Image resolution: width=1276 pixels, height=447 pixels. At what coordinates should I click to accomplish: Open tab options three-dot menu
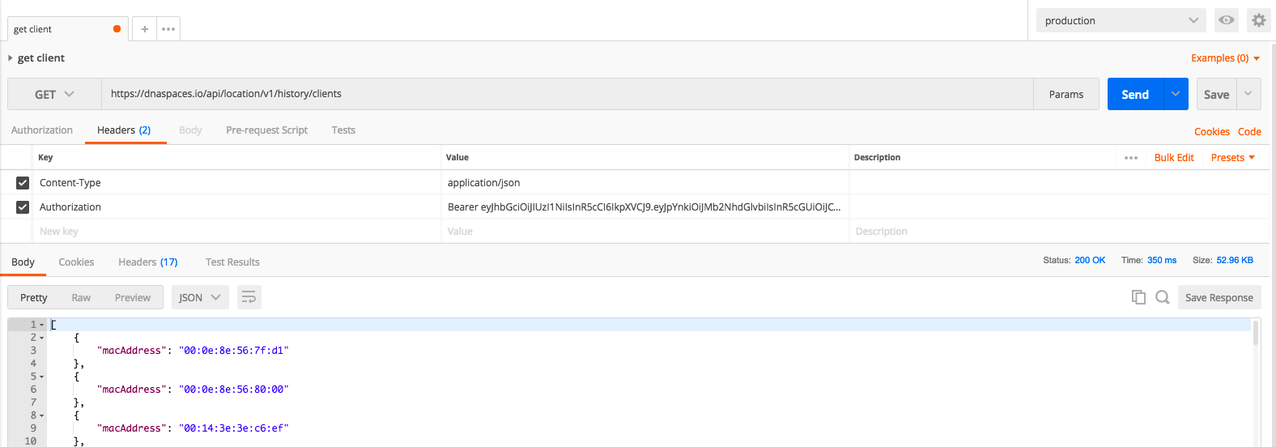(168, 29)
